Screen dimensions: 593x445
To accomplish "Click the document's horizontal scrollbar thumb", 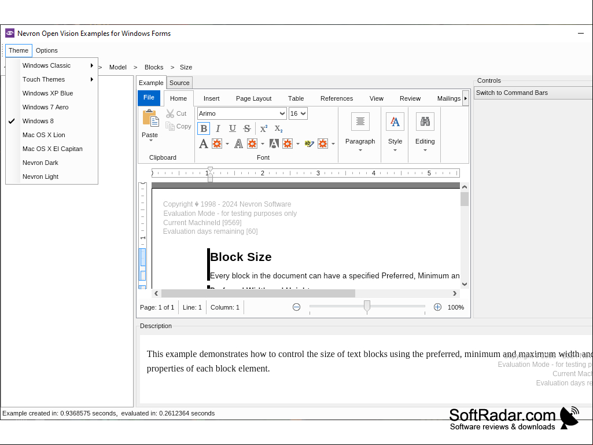I will point(258,293).
